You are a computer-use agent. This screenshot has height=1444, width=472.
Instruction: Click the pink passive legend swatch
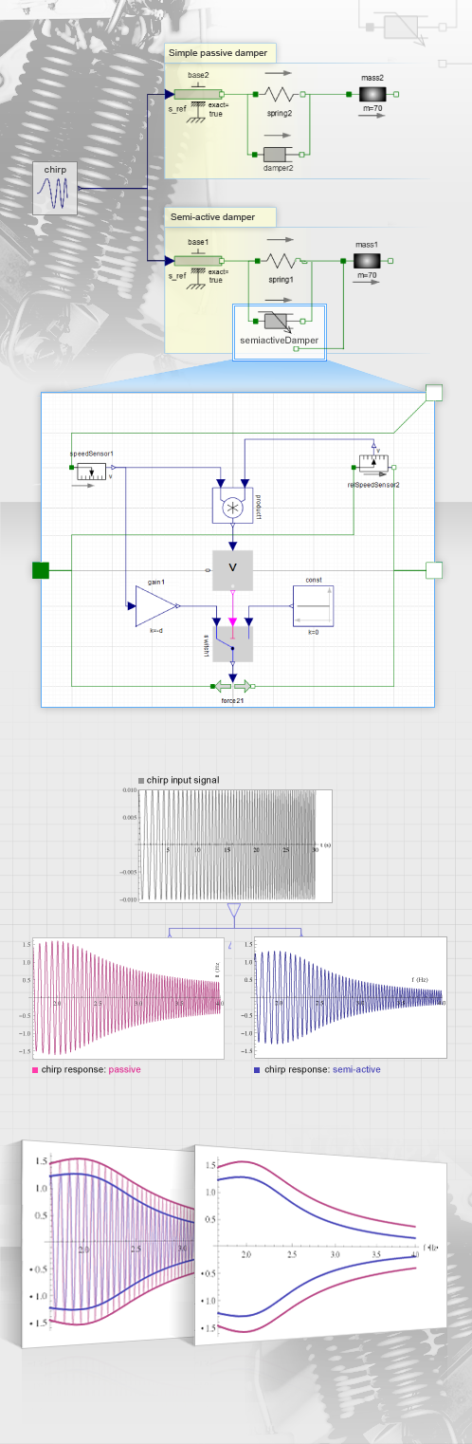pos(35,1069)
